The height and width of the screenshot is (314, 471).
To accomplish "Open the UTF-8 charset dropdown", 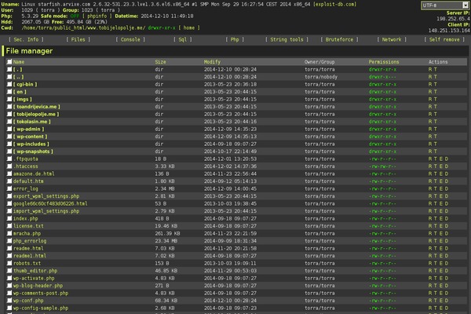I will (x=445, y=5).
